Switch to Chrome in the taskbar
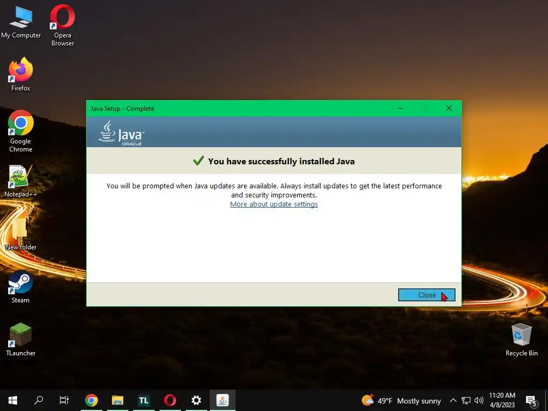The height and width of the screenshot is (411, 548). (91, 400)
